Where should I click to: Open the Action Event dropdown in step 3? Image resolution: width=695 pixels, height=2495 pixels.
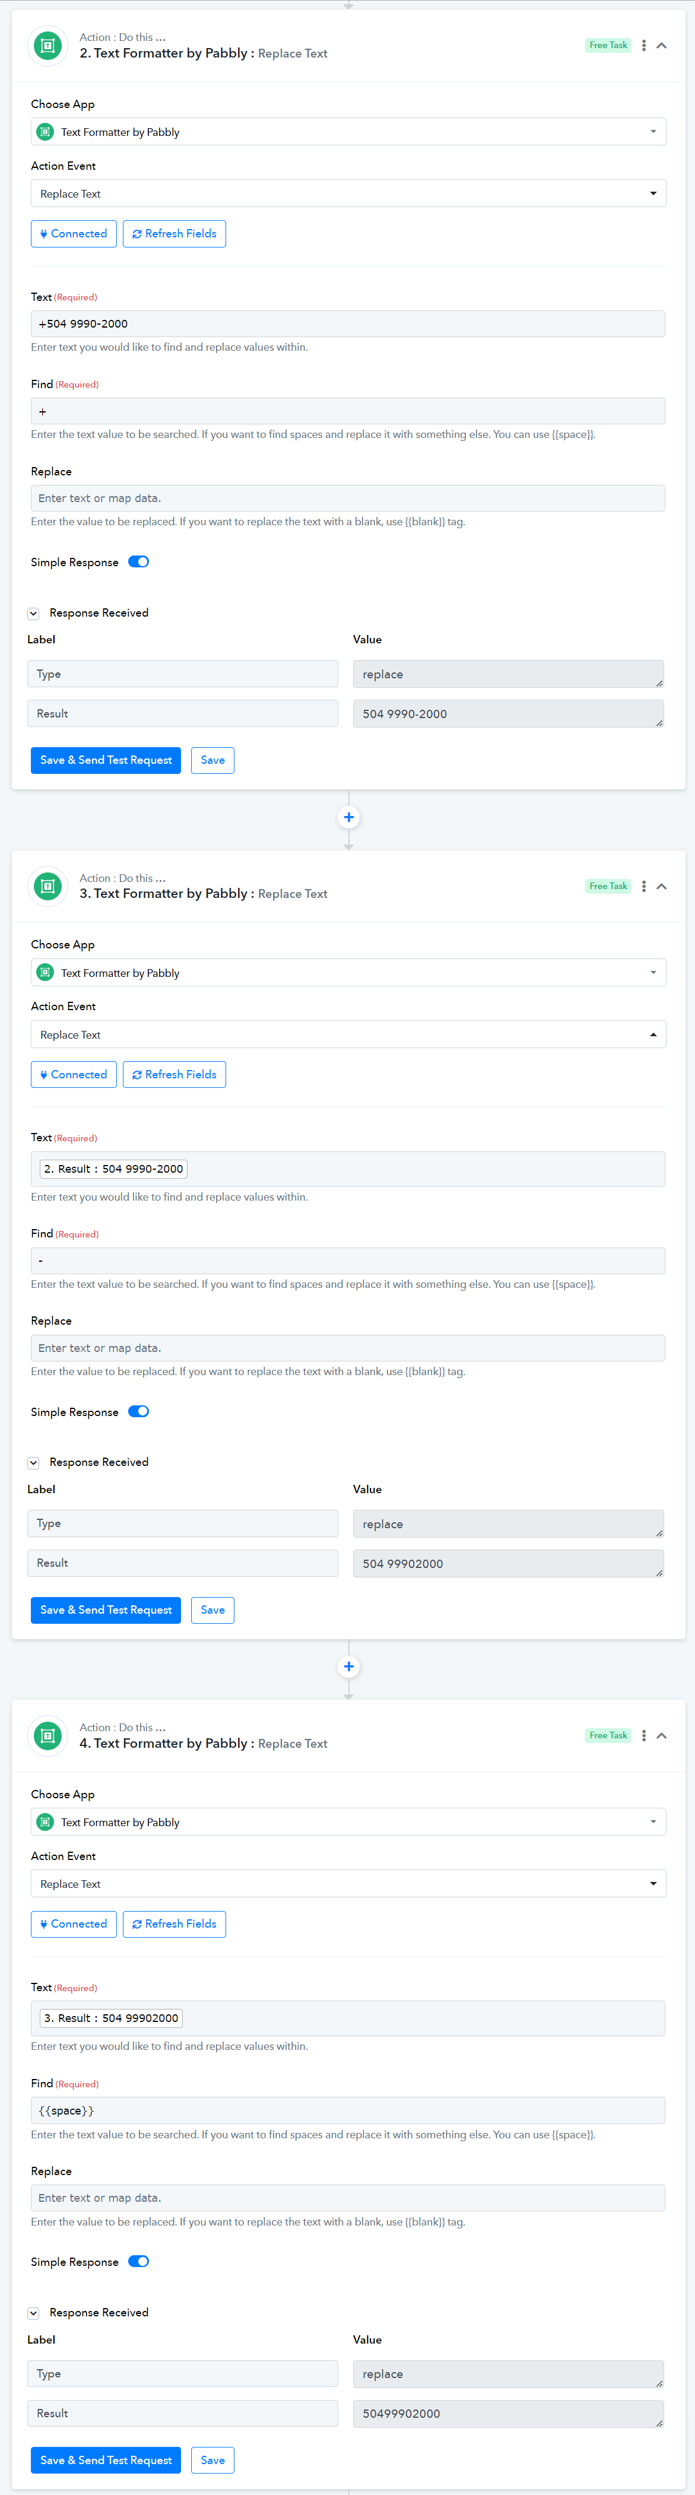[348, 1034]
